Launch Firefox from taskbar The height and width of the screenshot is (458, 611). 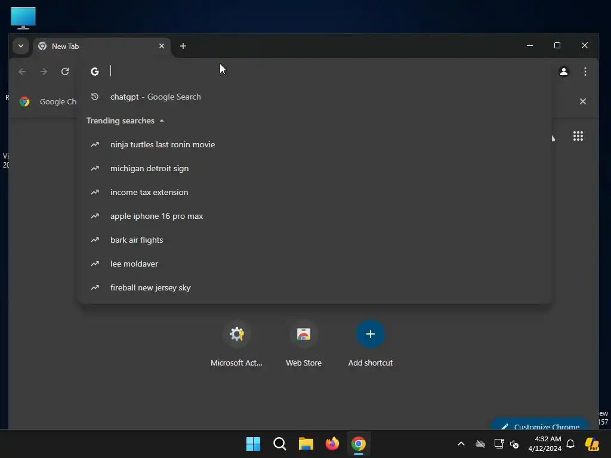tap(332, 444)
